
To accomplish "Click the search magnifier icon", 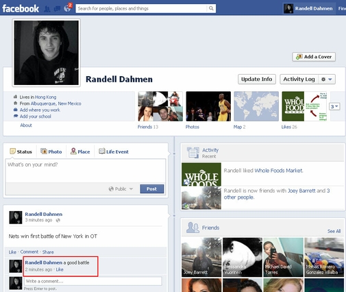I will point(211,8).
